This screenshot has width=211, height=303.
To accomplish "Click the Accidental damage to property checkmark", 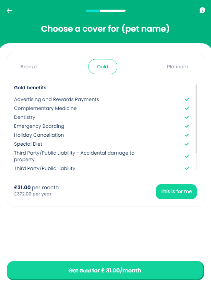I will tap(187, 156).
